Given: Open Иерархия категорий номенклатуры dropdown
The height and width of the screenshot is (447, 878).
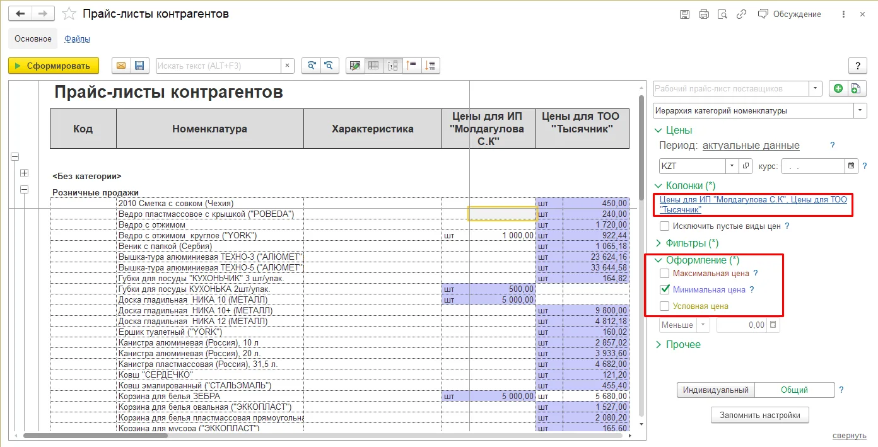Looking at the screenshot, I should (x=860, y=111).
